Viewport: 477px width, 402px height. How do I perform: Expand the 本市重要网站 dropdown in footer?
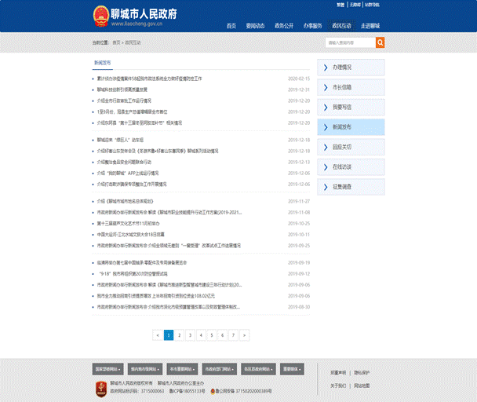coord(182,369)
